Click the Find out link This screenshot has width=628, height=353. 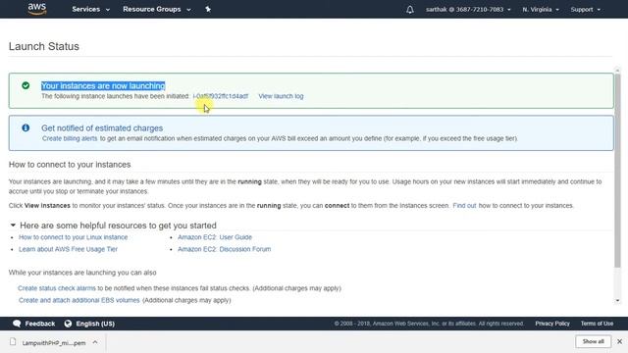pos(464,205)
